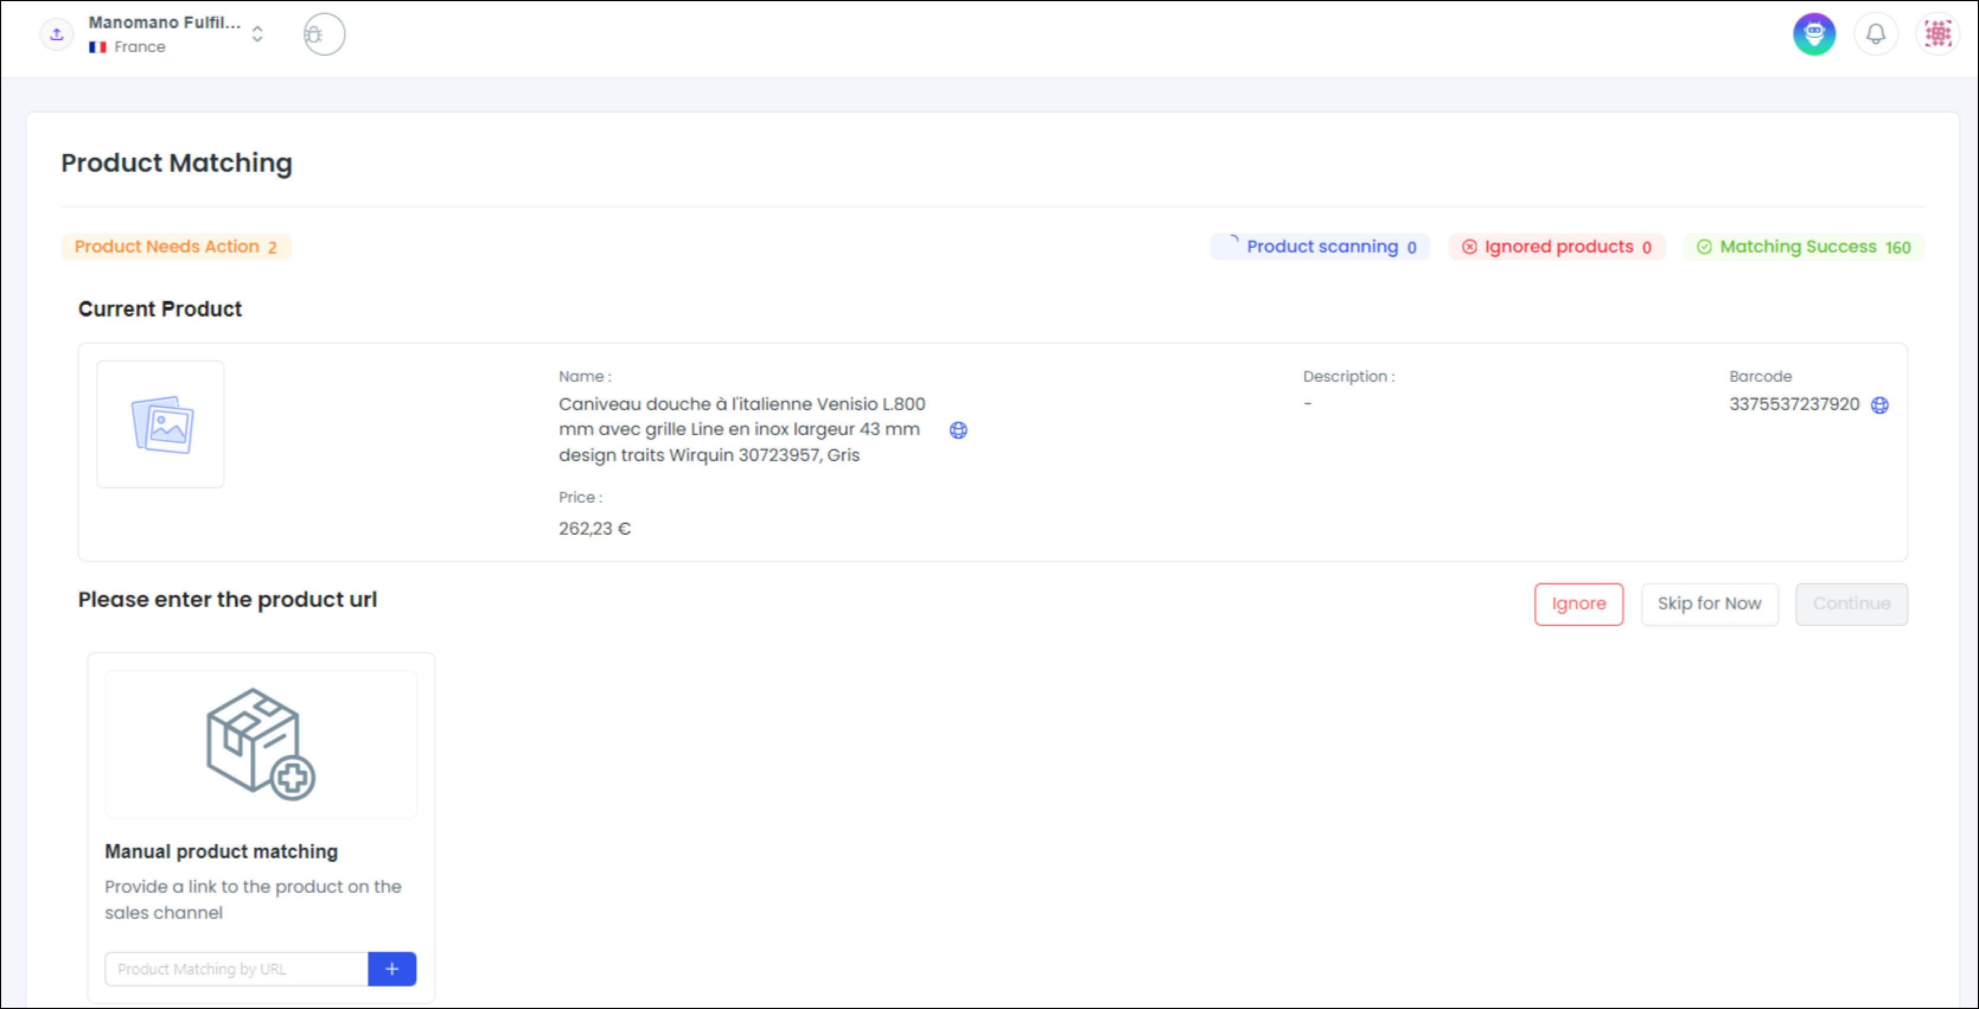Click the price 262,23 €

[595, 529]
